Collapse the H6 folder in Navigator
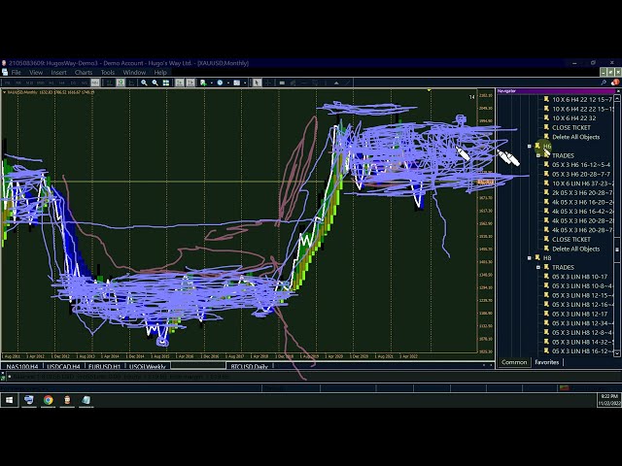The width and height of the screenshot is (622, 466). (x=530, y=147)
